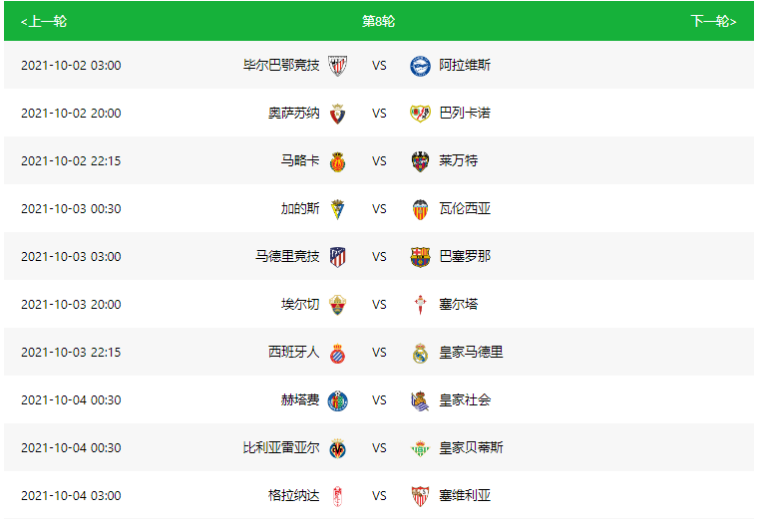Image resolution: width=757 pixels, height=519 pixels.
Task: Go to previous round via <上一轮
Action: coord(44,21)
